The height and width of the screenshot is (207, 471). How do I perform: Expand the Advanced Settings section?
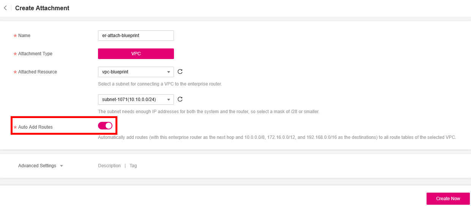point(40,166)
